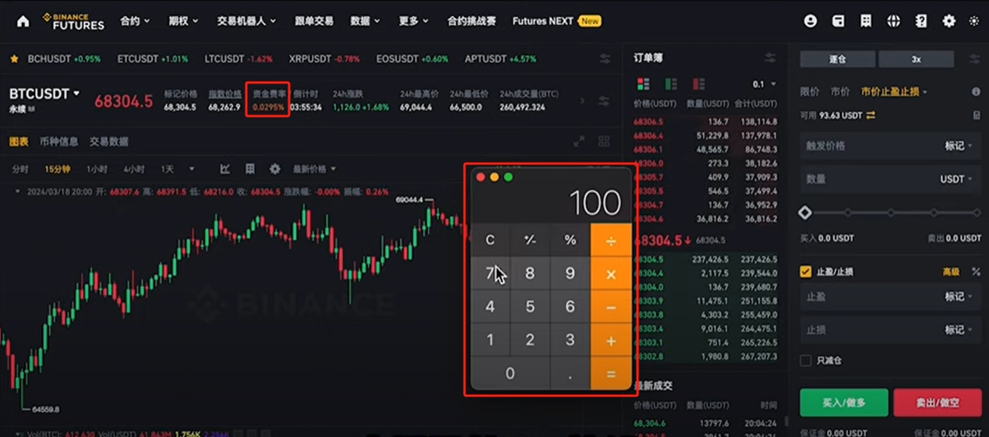The width and height of the screenshot is (989, 437).
Task: Open the 3x leverage button
Action: tap(917, 59)
